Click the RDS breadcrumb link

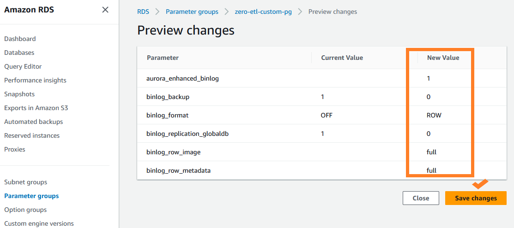pos(143,12)
